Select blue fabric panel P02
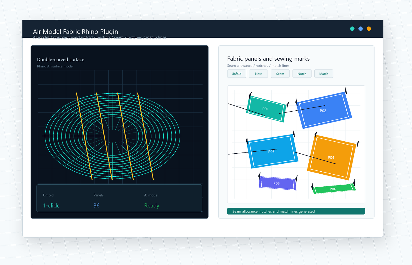412x265 pixels. pos(324,110)
